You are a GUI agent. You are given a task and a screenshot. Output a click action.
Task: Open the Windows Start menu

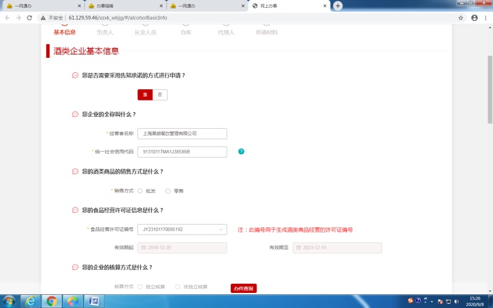point(9,301)
